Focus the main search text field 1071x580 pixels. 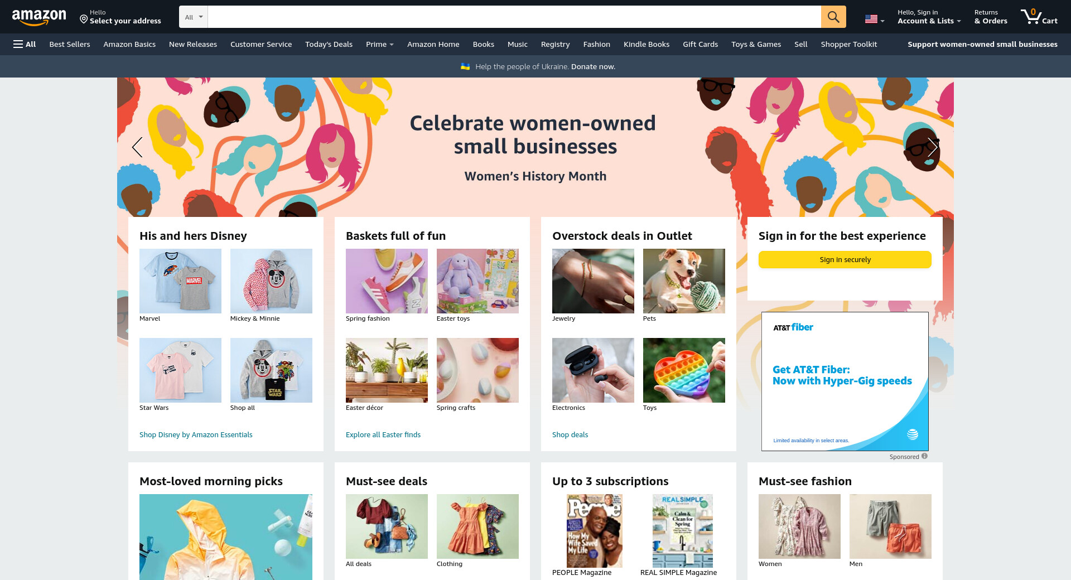[x=514, y=17]
